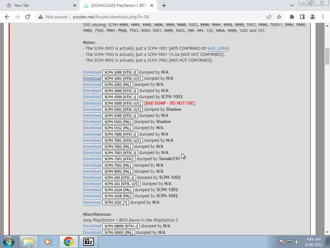
Task: Download SCPH-102B [PAL] BIOS
Action: click(x=92, y=196)
